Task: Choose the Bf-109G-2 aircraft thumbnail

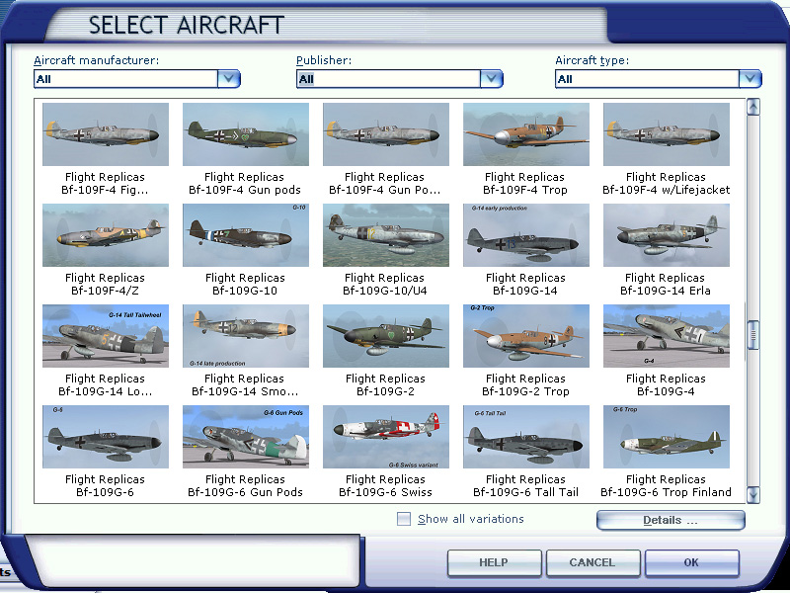Action: [x=385, y=336]
